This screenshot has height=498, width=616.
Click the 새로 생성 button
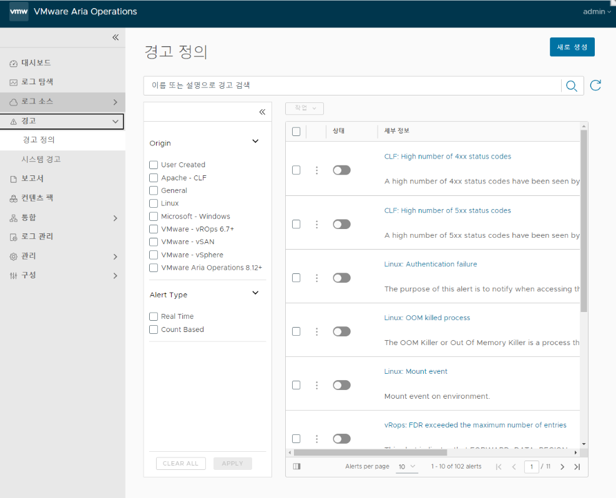point(572,47)
